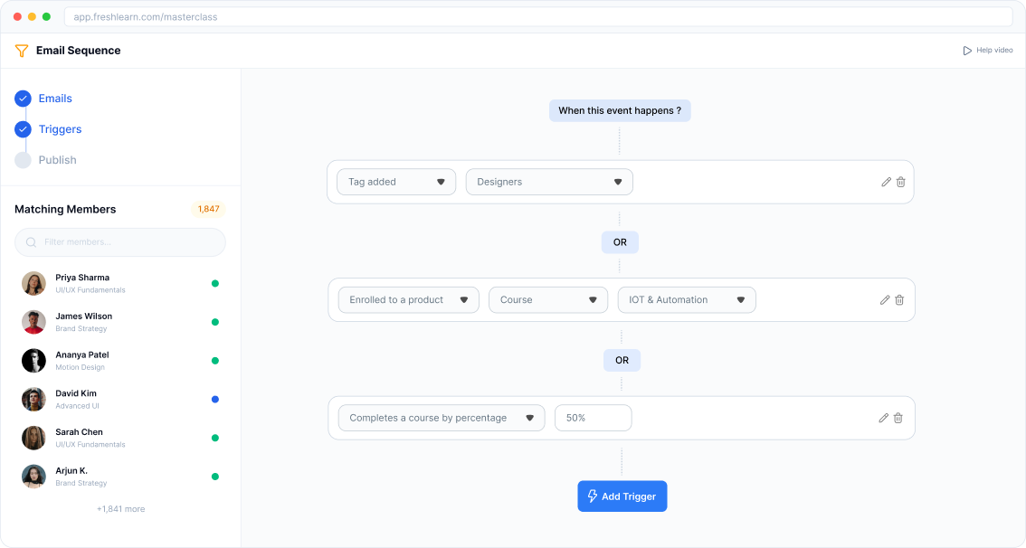This screenshot has width=1026, height=548.
Task: Click the 50% percentage input field
Action: pos(593,418)
